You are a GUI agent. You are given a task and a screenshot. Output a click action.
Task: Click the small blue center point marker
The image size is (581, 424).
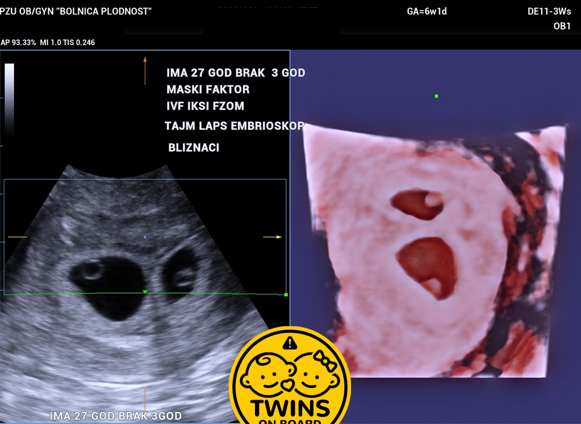click(x=146, y=237)
